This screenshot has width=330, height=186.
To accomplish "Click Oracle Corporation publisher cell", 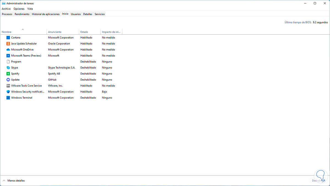I will [59, 44].
